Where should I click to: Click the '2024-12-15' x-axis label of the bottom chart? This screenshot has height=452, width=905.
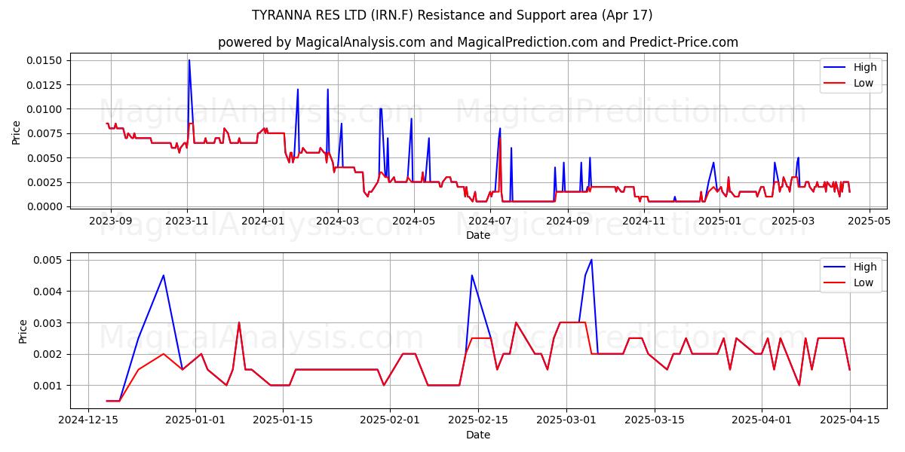click(89, 420)
